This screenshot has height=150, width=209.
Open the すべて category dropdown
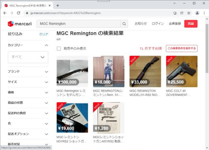(x=28, y=57)
